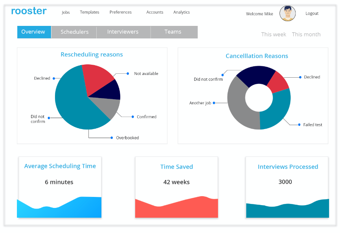The width and height of the screenshot is (340, 233).
Task: Go to Preferences in the navigation
Action: tap(121, 12)
